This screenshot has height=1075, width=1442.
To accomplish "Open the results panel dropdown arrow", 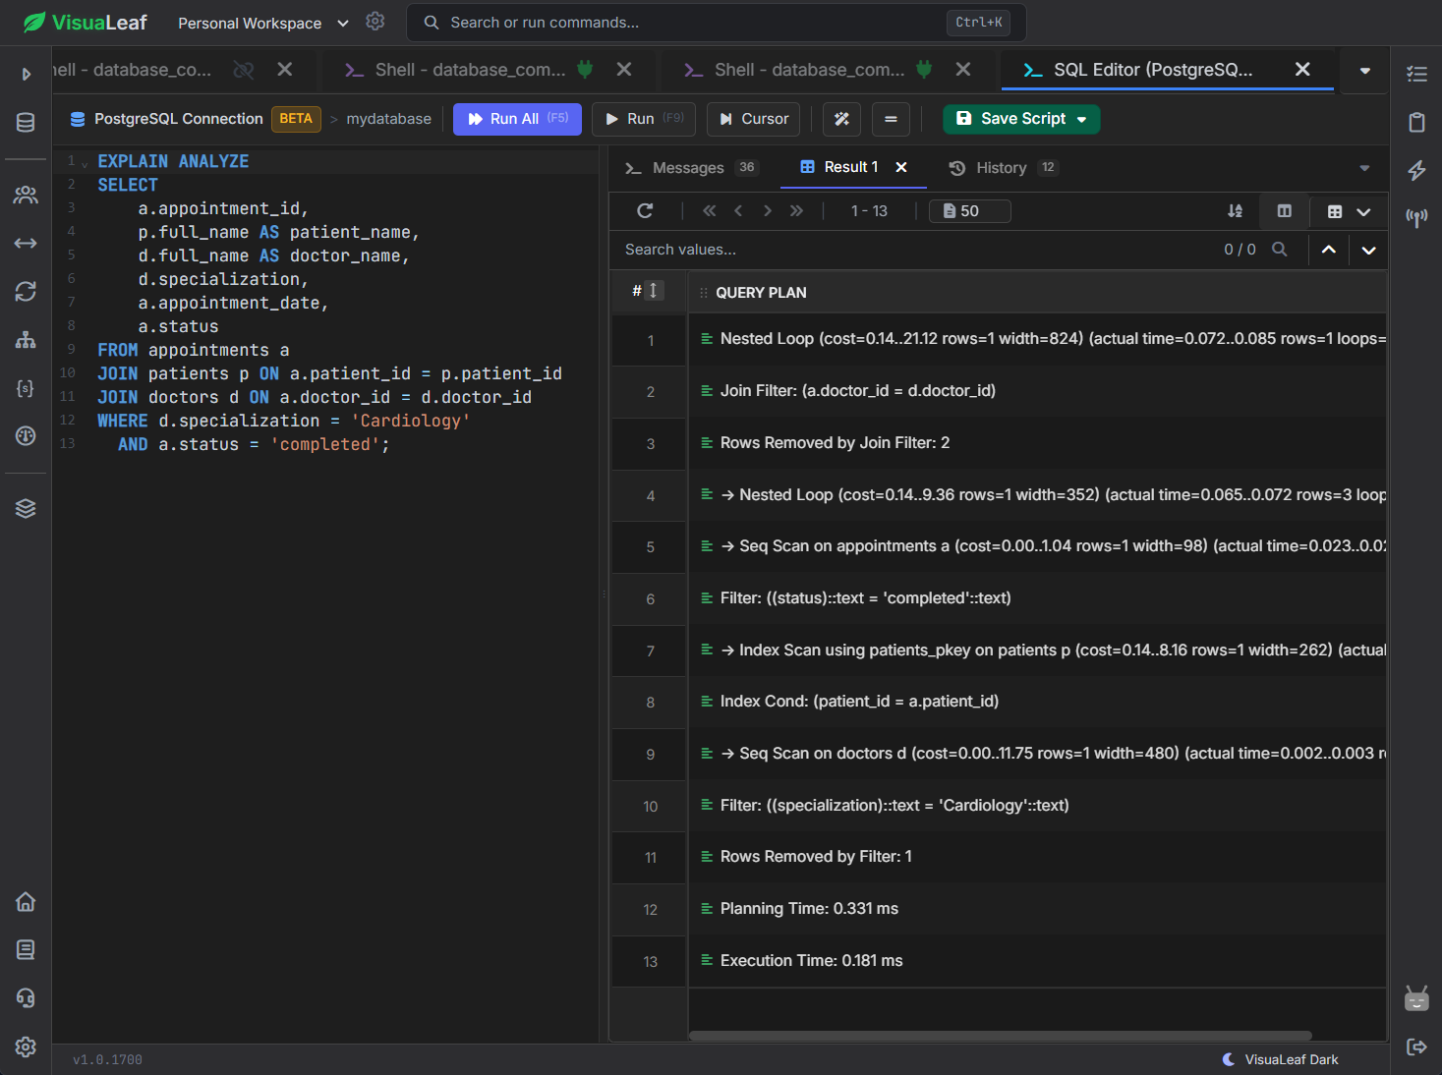I will pyautogui.click(x=1364, y=168).
